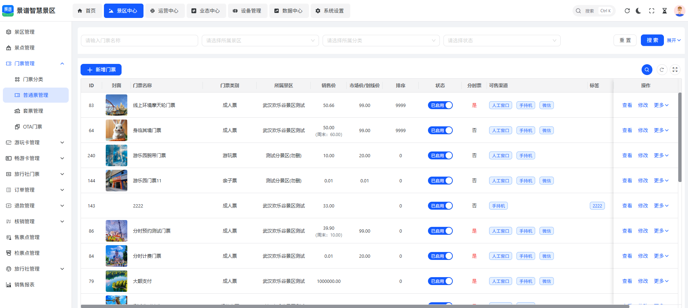Screen dimensions: 688x308
Task: Toggle 已启用 switch for 大额支付
Action: 440,281
